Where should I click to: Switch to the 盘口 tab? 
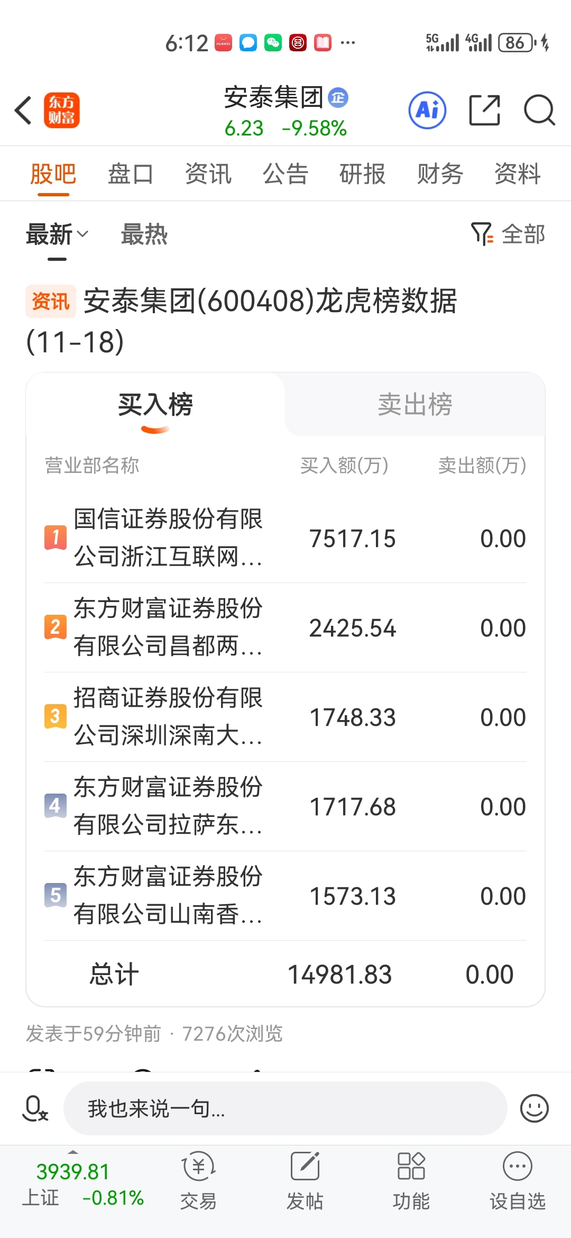tap(131, 174)
